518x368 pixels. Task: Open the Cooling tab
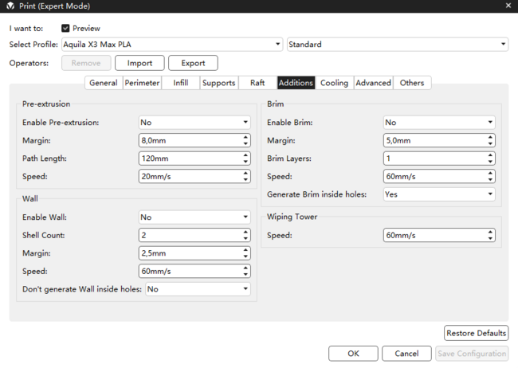click(x=334, y=83)
